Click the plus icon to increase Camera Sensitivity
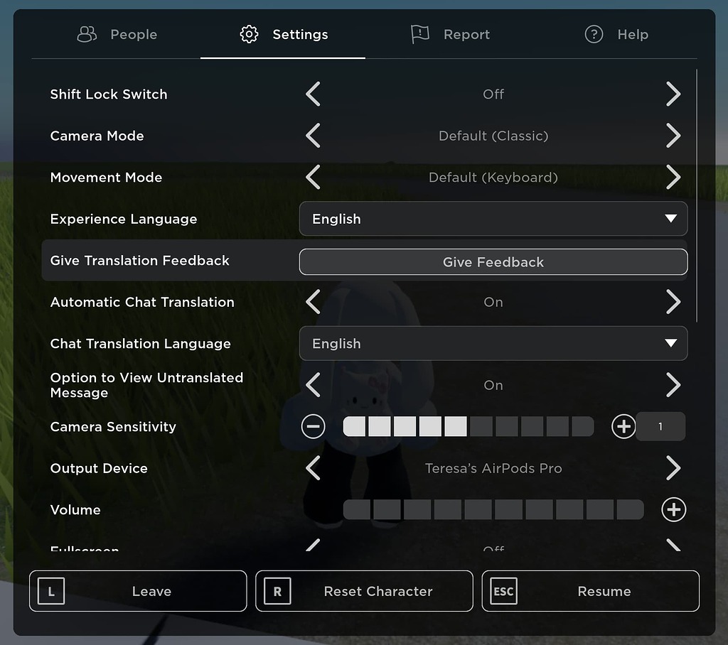 point(623,426)
